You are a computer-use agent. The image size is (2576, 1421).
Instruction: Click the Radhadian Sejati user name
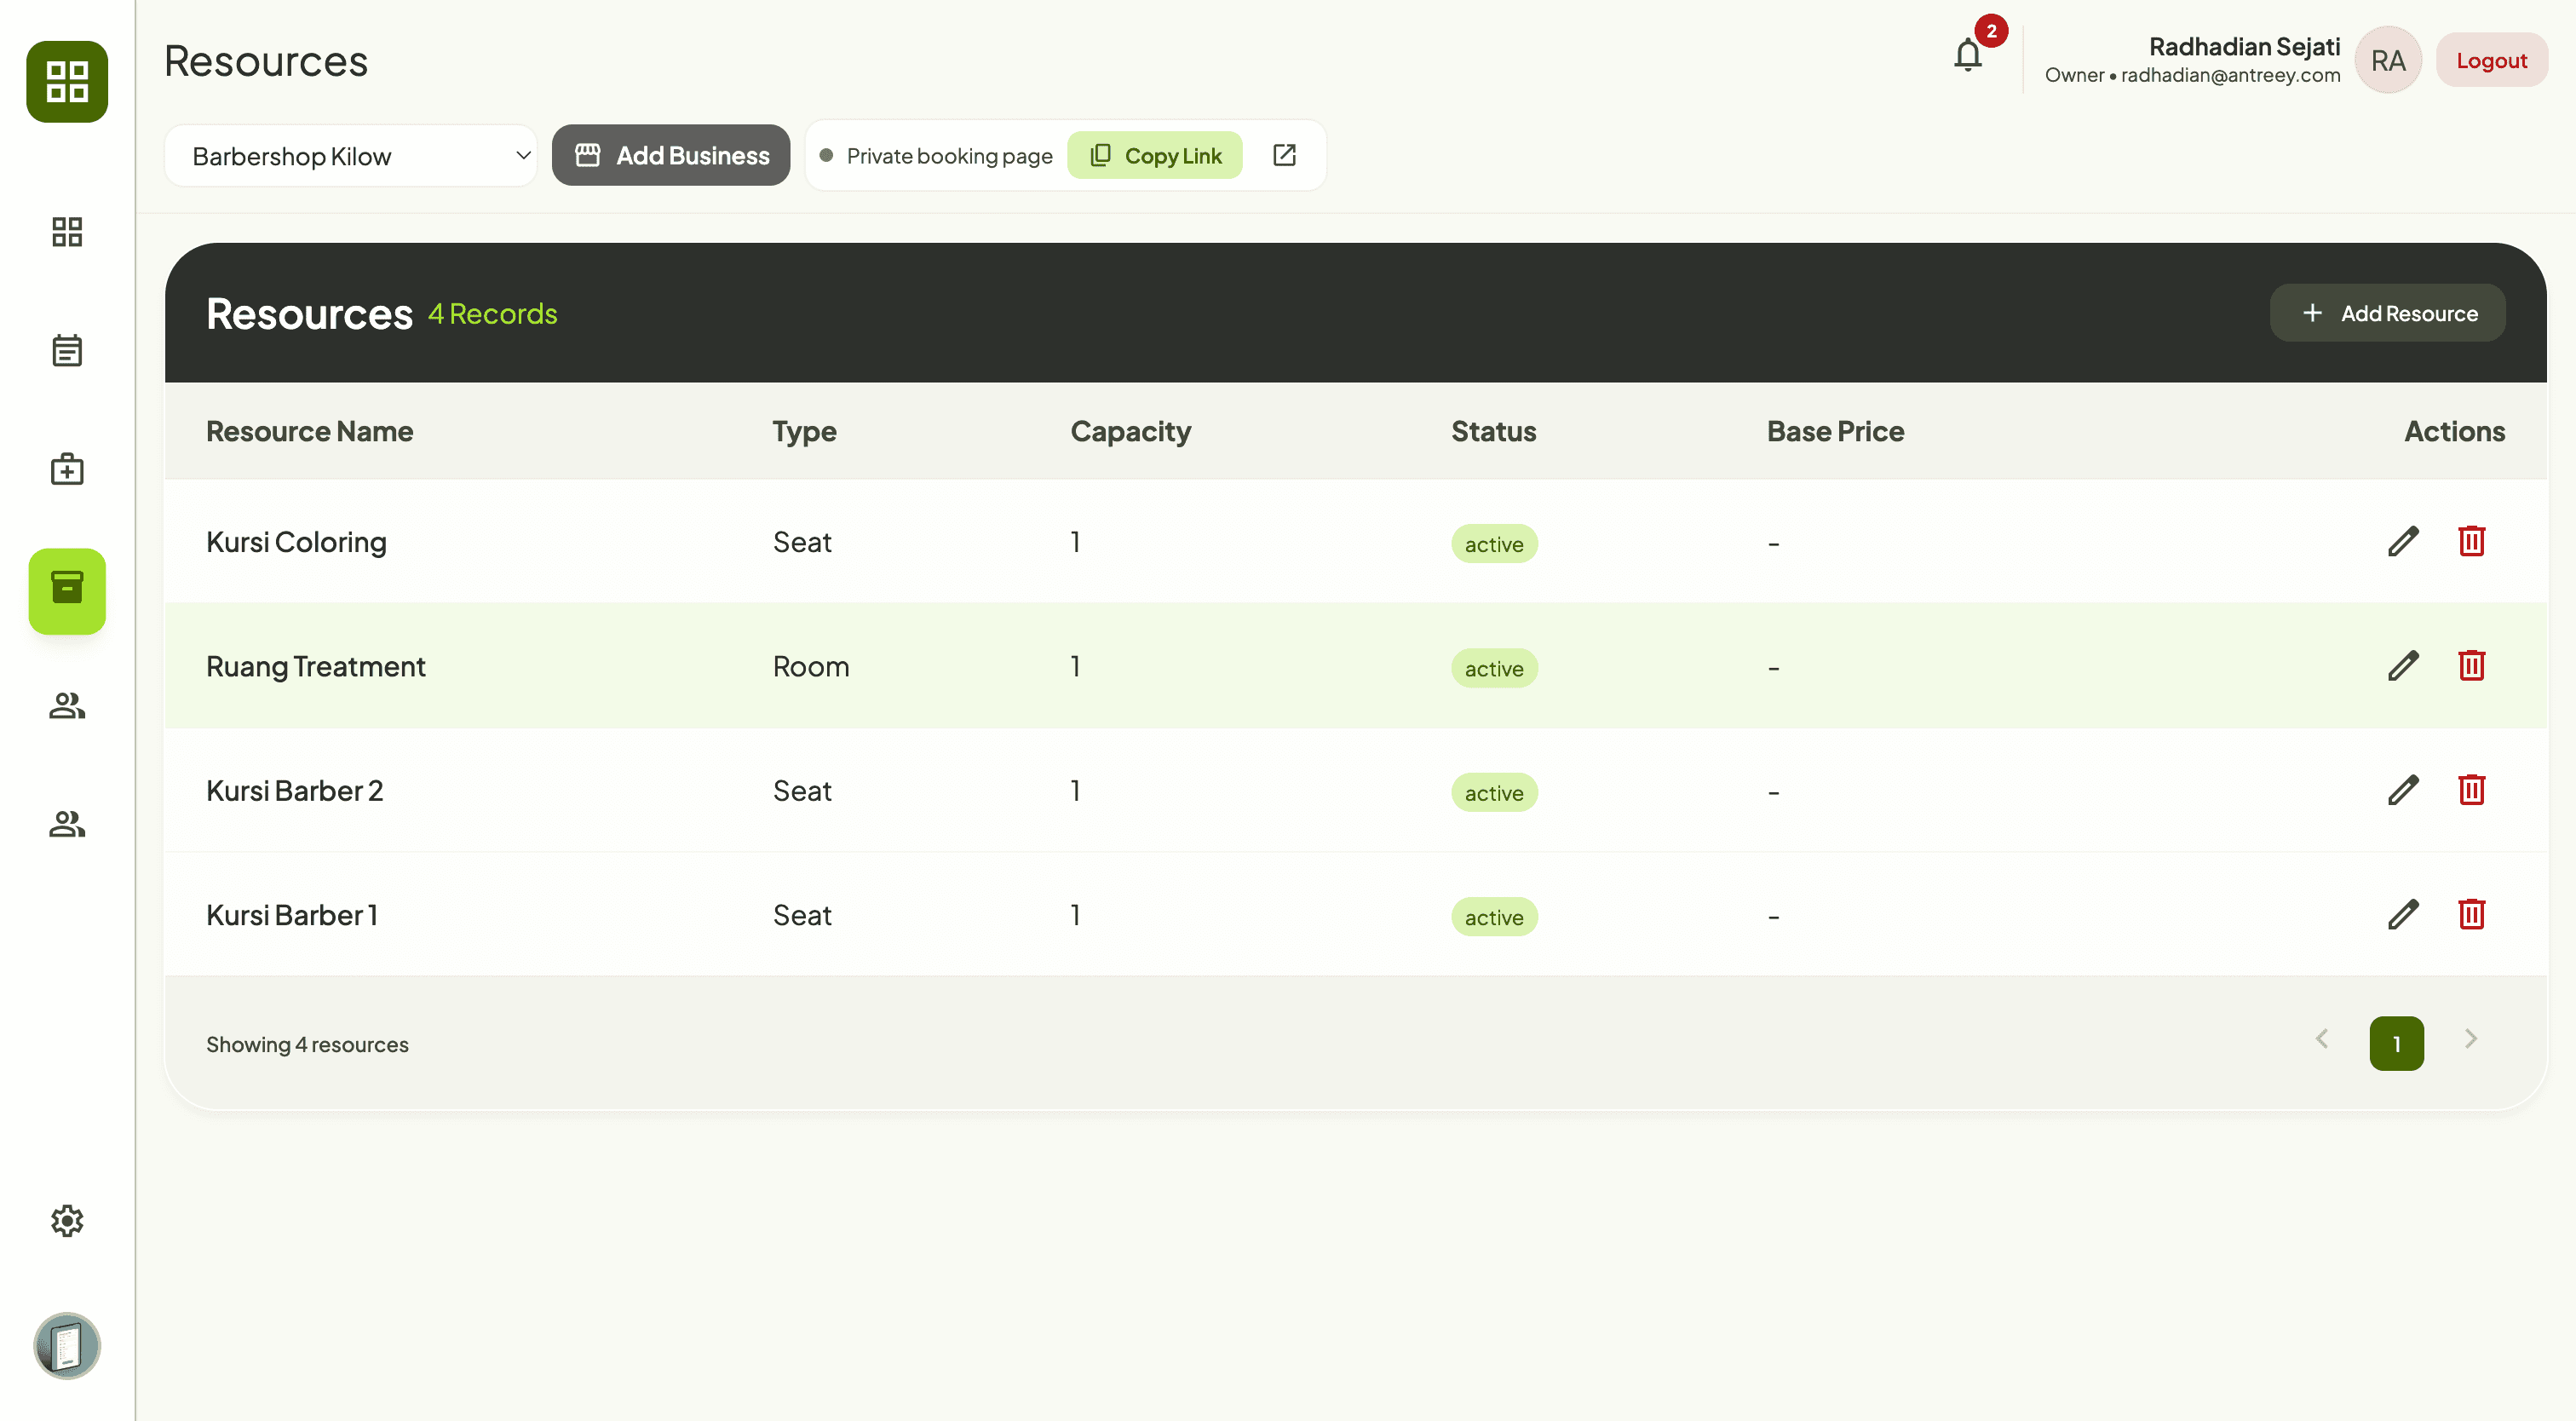tap(2244, 46)
